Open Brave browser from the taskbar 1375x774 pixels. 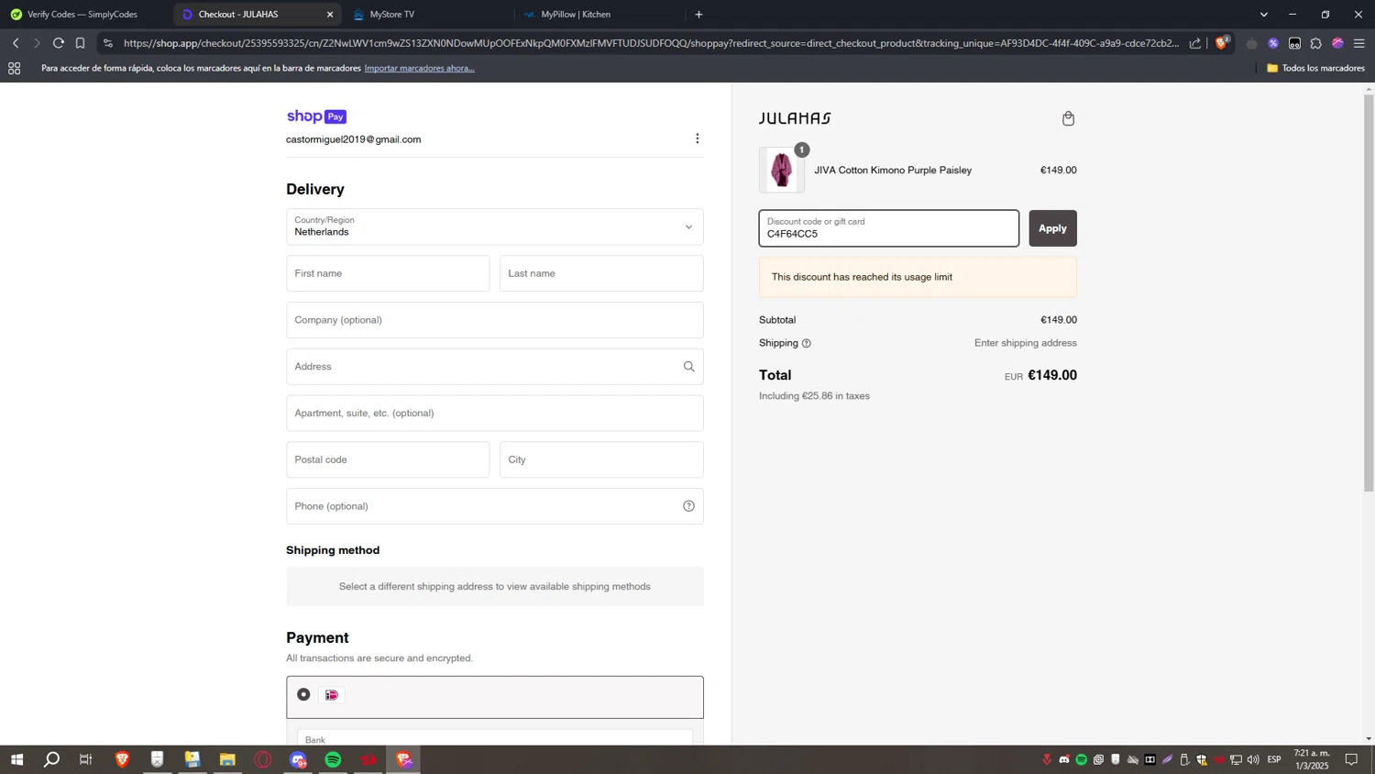coord(122,759)
